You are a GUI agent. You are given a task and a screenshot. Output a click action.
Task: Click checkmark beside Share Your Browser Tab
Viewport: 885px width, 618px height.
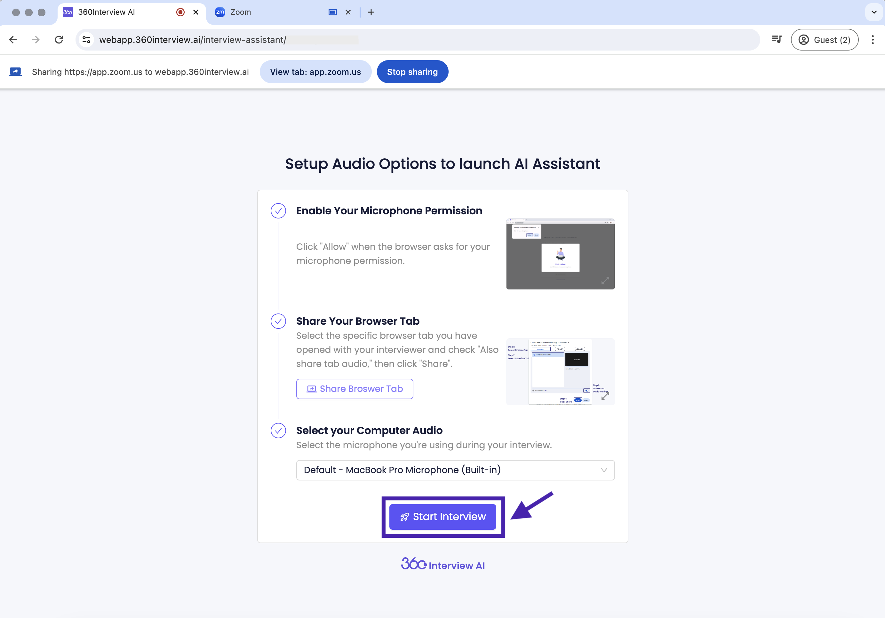click(278, 321)
